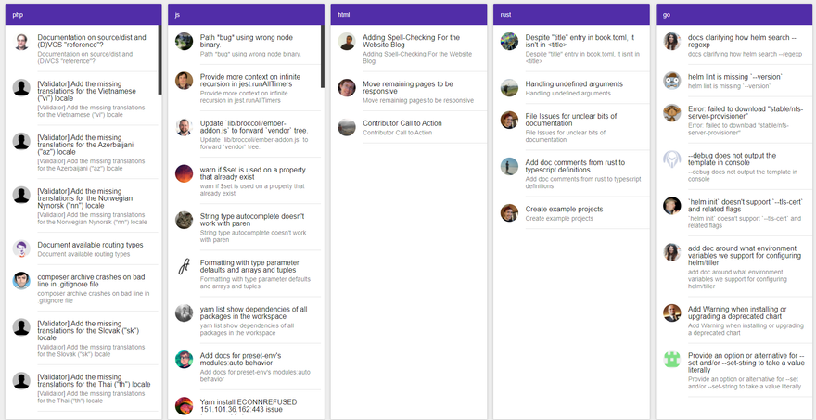Click avatar beside "Create example projects"
The height and width of the screenshot is (420, 816).
click(509, 213)
